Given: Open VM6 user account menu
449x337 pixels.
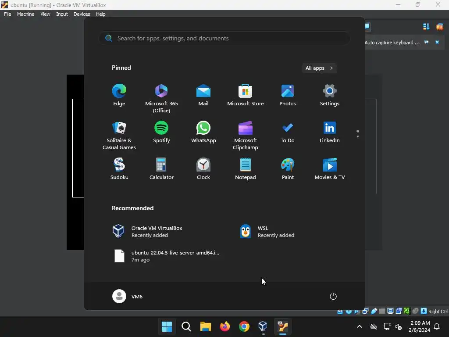Looking at the screenshot, I should click(x=128, y=296).
